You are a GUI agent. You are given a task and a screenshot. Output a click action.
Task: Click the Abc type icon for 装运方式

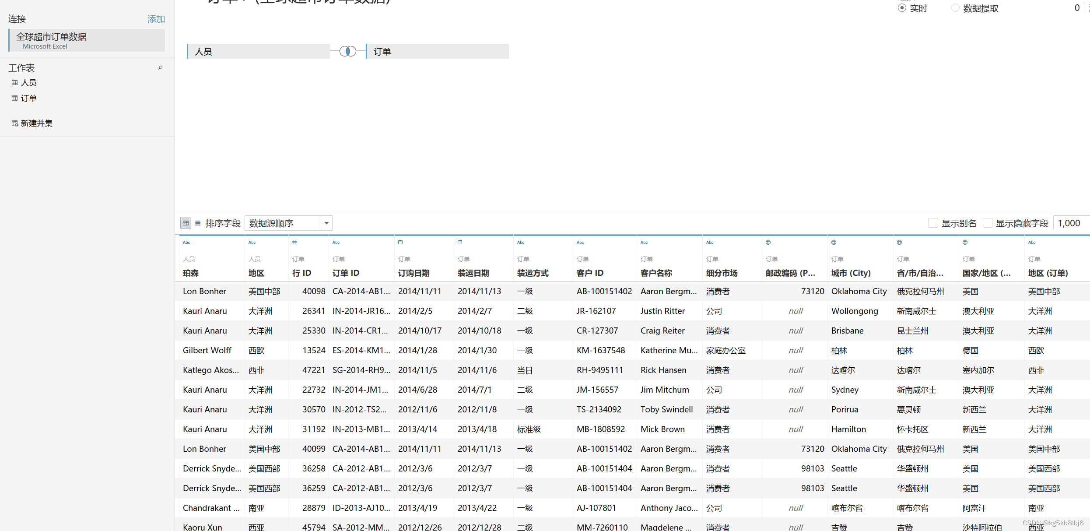point(521,242)
